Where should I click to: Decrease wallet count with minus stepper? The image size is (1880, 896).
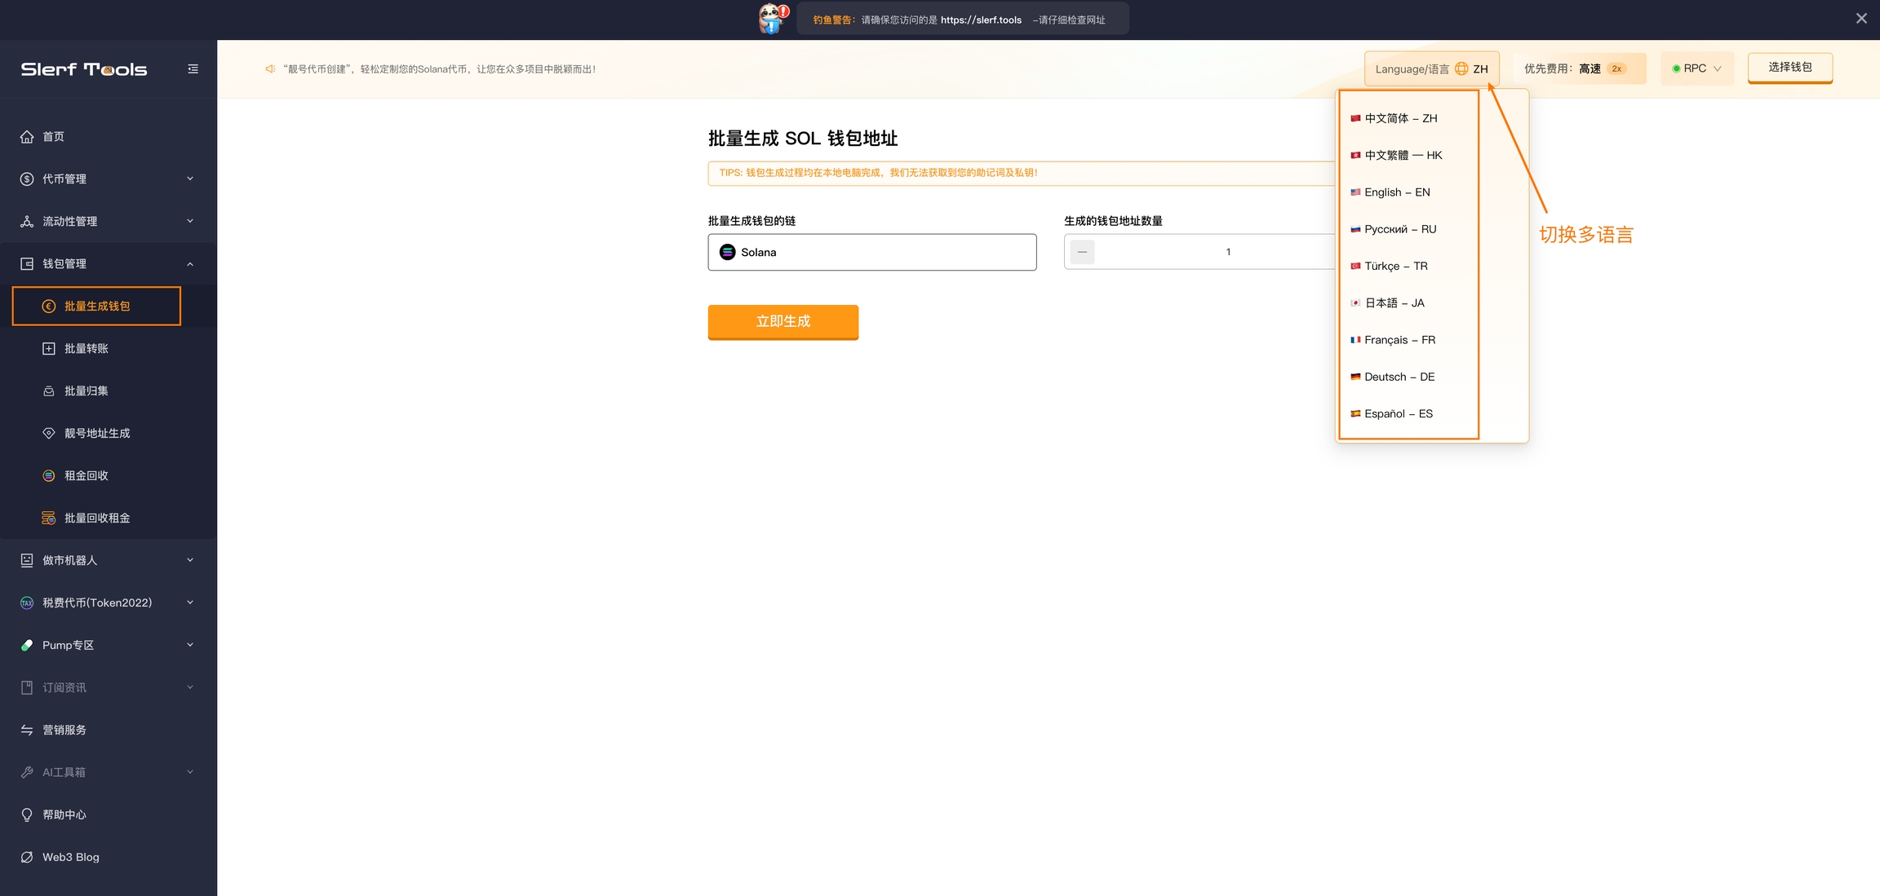point(1082,252)
